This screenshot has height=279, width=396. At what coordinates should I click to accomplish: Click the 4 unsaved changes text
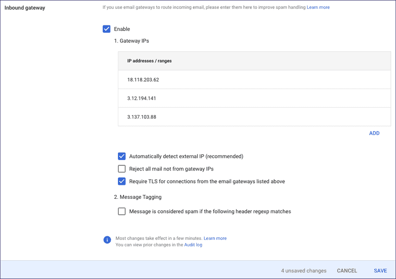pos(304,270)
